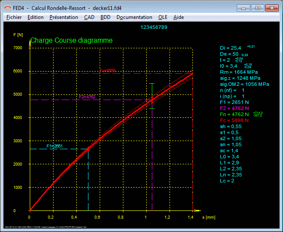Click the 123456789 heading text

tap(154, 27)
